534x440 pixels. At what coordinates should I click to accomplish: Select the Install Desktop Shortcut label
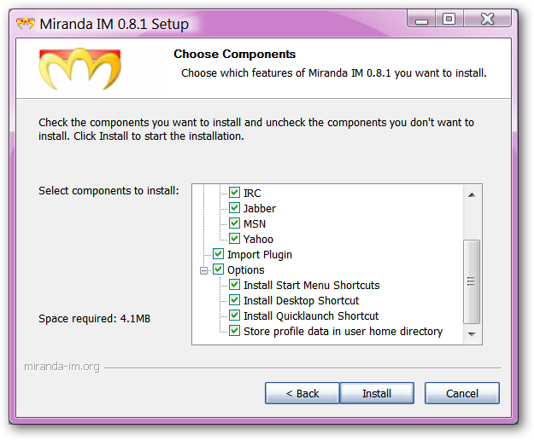coord(301,301)
